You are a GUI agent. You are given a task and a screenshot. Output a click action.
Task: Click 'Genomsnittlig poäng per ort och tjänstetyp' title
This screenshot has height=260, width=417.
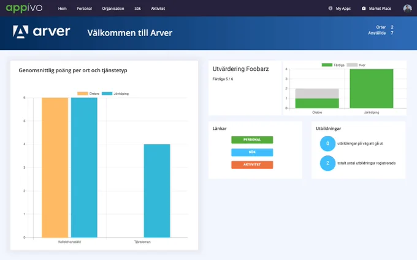click(x=73, y=70)
